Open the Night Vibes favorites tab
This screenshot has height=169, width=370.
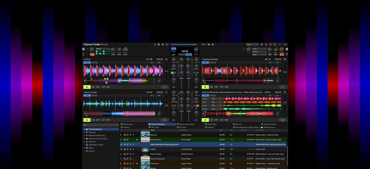(x=212, y=124)
